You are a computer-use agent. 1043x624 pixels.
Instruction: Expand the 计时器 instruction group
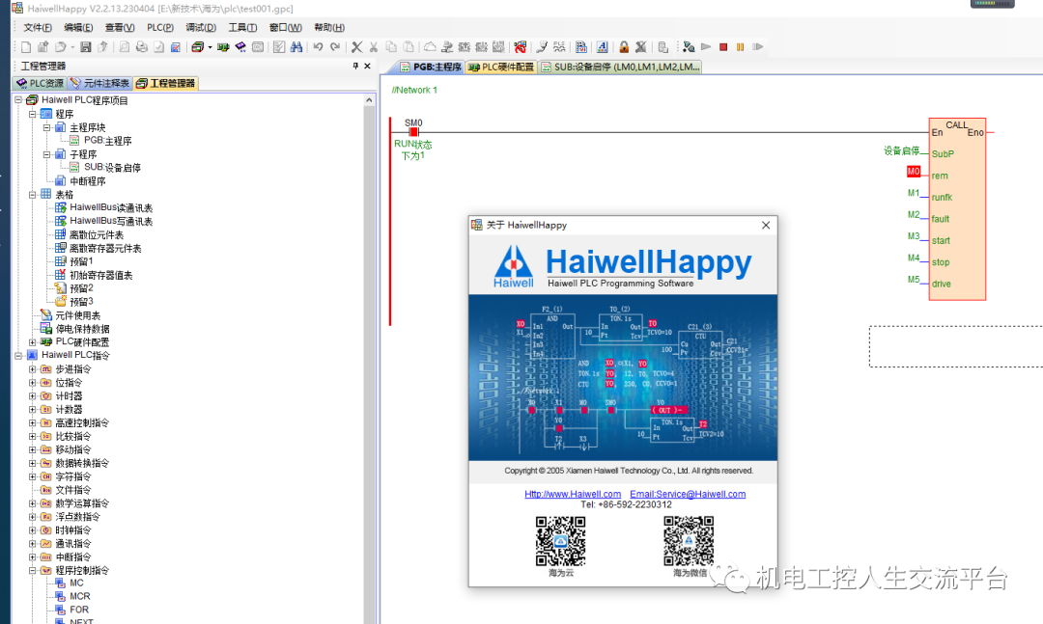tap(33, 396)
